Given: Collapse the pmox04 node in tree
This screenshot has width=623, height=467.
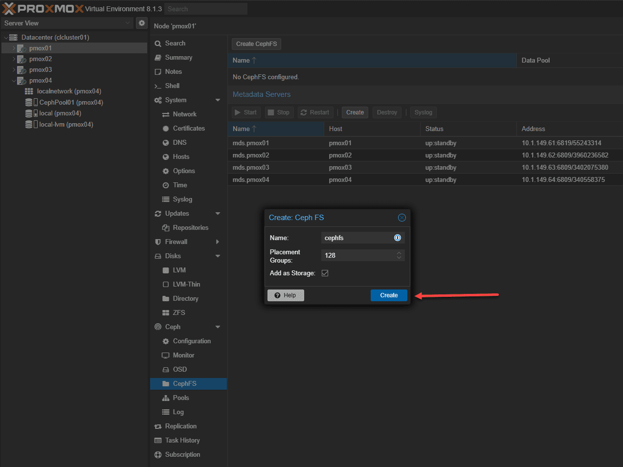Looking at the screenshot, I should pyautogui.click(x=14, y=81).
